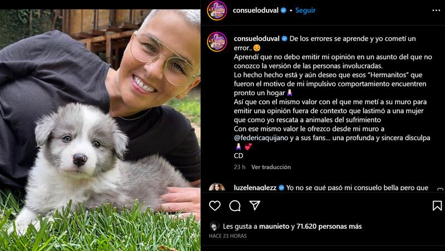Click consueloduval username in post header
The width and height of the screenshot is (445, 251).
point(255,11)
